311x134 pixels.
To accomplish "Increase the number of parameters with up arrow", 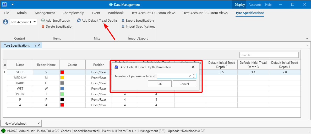I will pos(194,75).
